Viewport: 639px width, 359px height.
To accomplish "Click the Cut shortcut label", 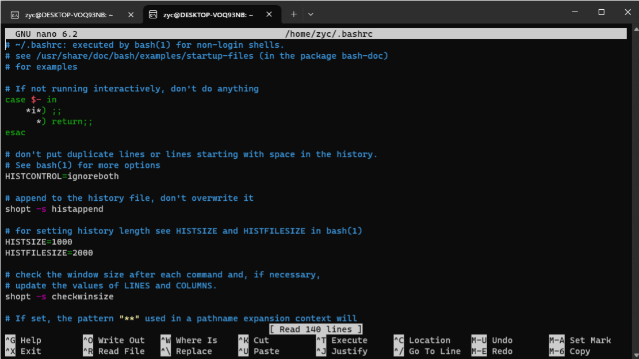I will click(261, 340).
